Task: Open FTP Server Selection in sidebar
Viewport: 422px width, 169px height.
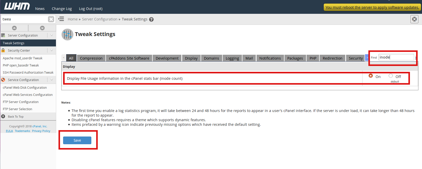Action: coord(17,109)
